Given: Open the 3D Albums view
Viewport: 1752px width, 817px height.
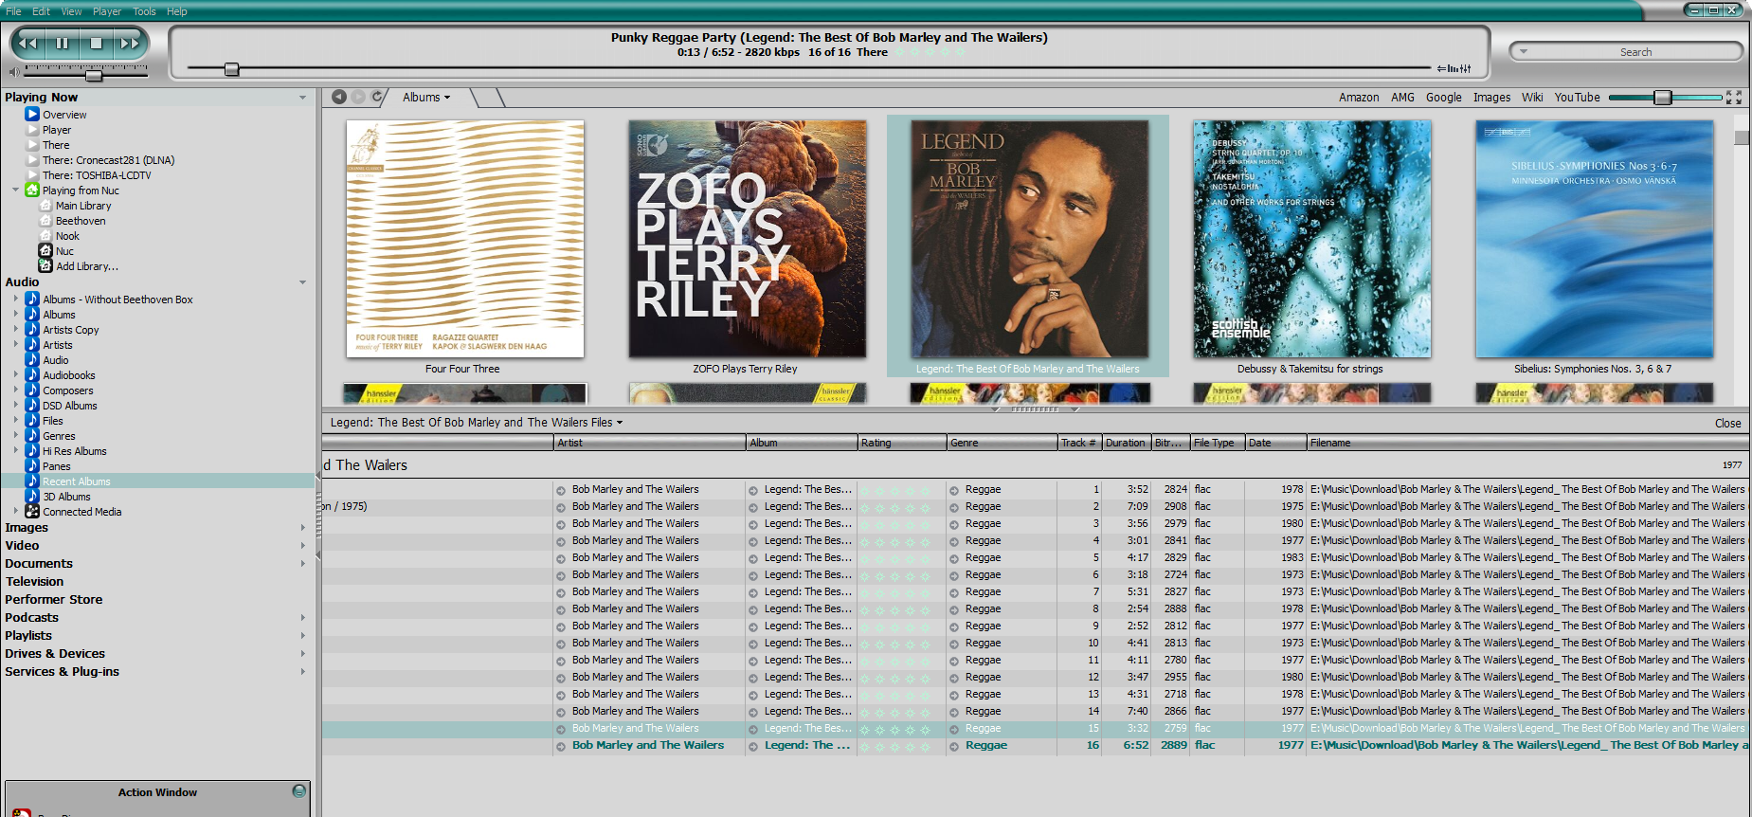Looking at the screenshot, I should click(67, 497).
